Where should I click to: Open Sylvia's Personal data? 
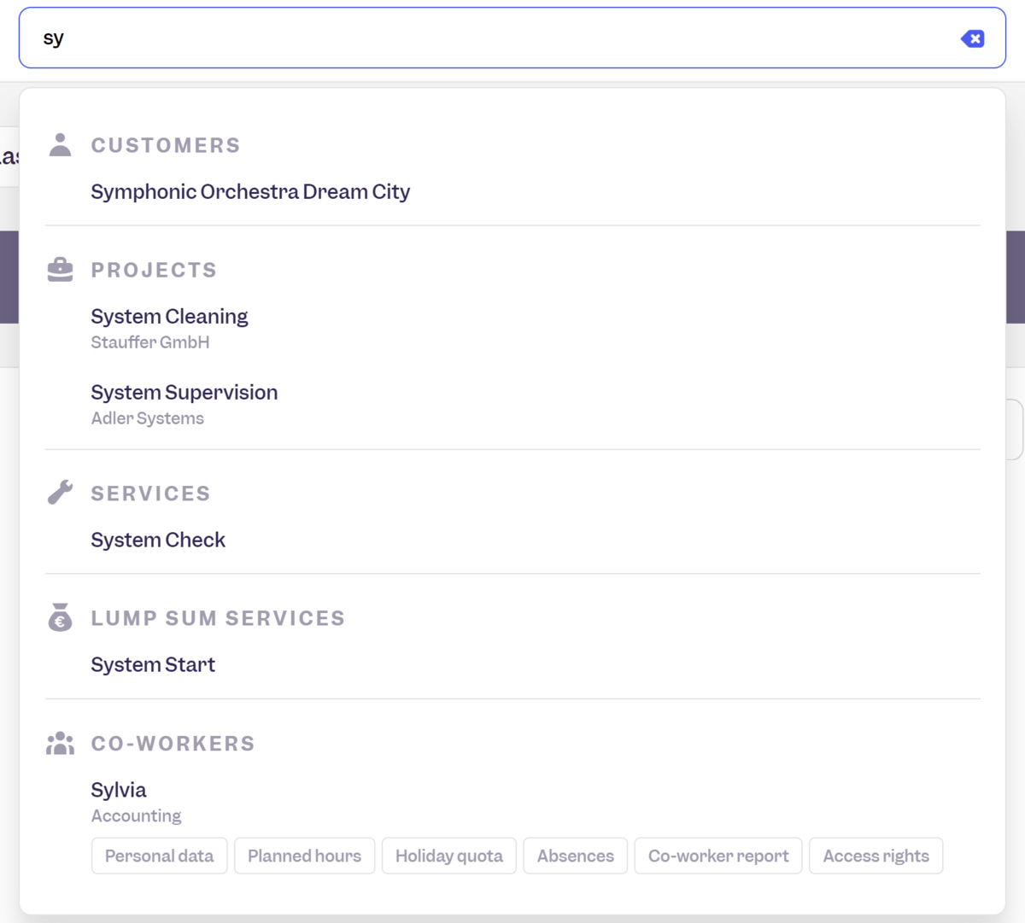click(159, 856)
